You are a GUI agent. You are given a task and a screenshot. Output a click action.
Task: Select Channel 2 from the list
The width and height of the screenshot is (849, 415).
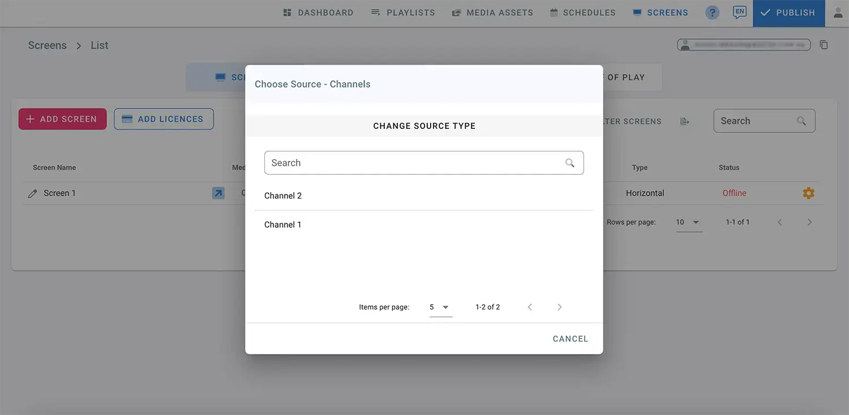(x=283, y=196)
